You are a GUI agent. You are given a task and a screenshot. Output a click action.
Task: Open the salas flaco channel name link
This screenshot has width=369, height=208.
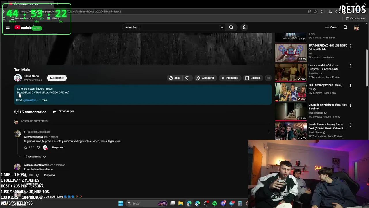tap(31, 76)
